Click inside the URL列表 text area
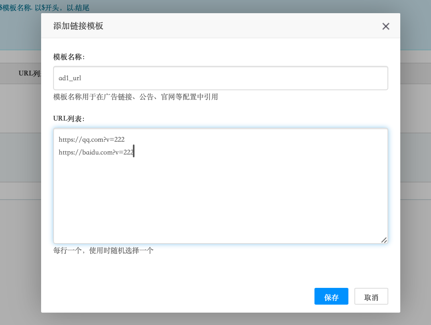The width and height of the screenshot is (431, 325). (220, 186)
